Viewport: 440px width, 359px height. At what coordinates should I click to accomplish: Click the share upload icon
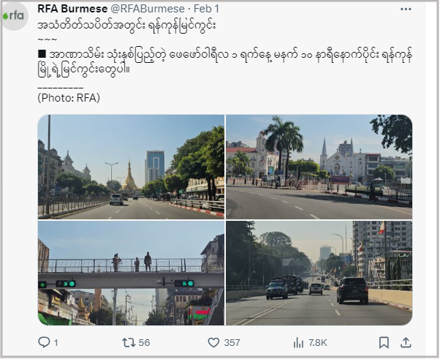[x=406, y=343]
